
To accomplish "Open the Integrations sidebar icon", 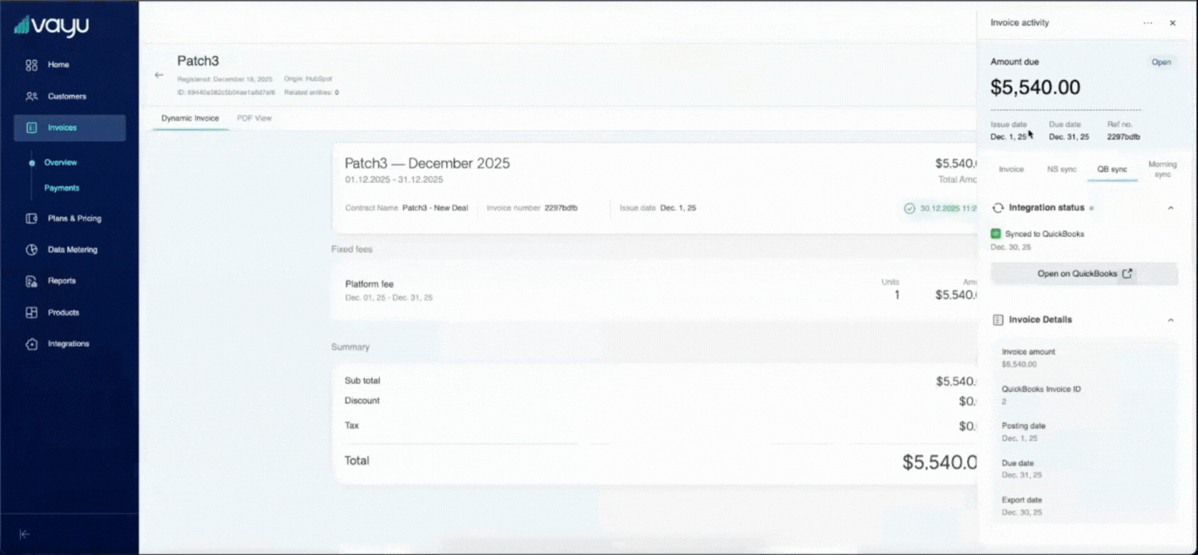I will pyautogui.click(x=31, y=344).
